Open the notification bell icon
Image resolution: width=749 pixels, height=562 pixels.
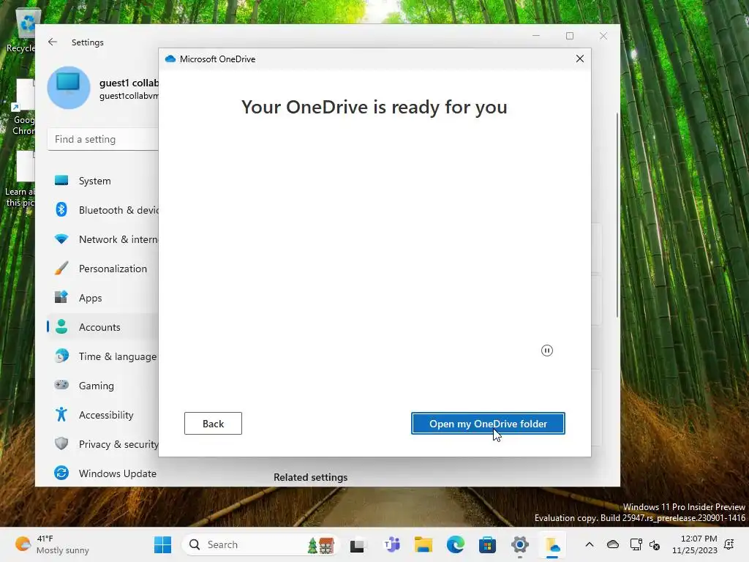729,544
